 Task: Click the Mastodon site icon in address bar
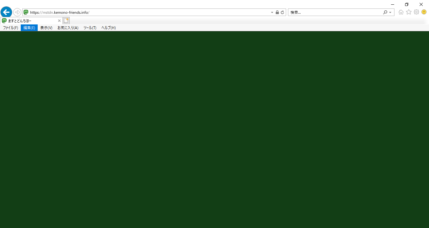(26, 12)
